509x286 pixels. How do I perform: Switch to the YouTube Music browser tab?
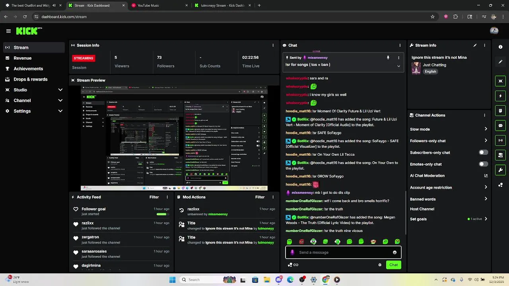(160, 6)
